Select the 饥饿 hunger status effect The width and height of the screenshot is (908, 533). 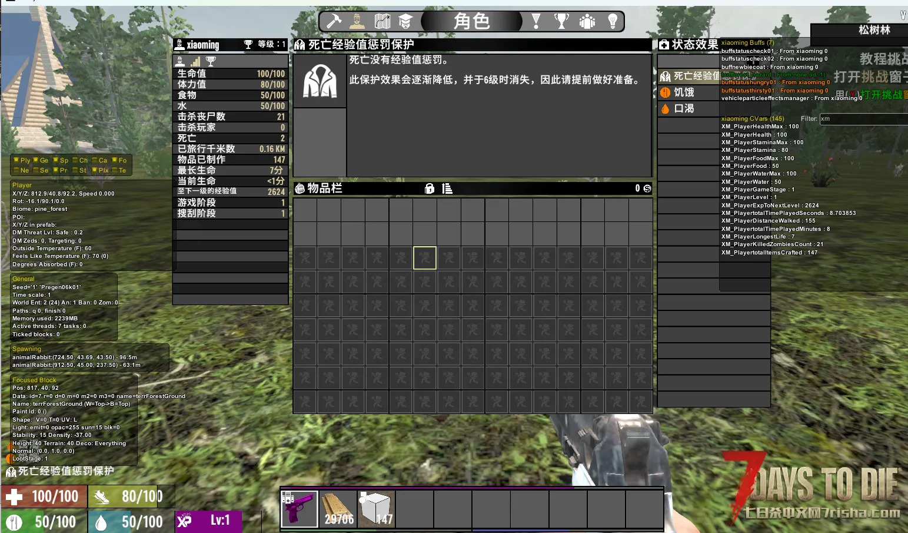tap(683, 92)
